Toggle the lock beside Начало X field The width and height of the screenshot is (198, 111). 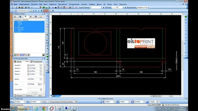pyautogui.click(x=28, y=65)
